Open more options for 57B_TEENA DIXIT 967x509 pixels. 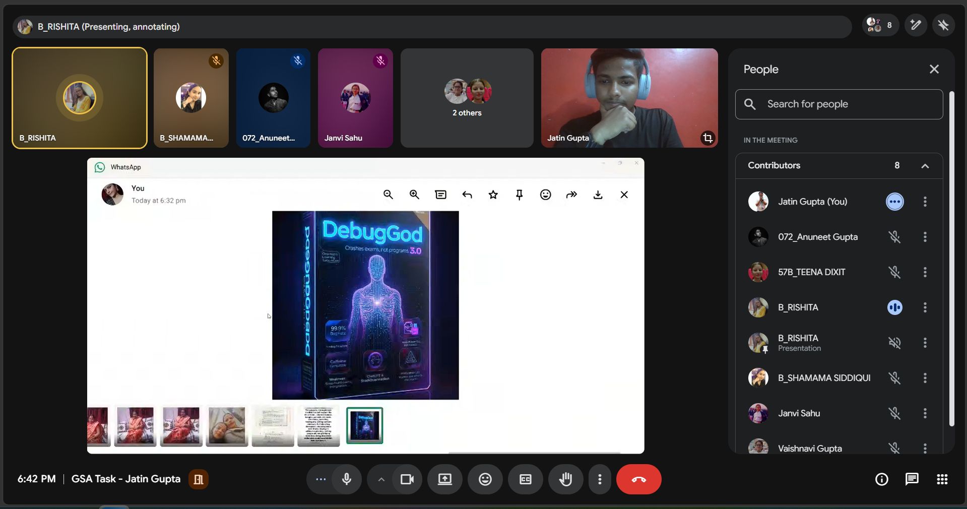click(x=925, y=272)
